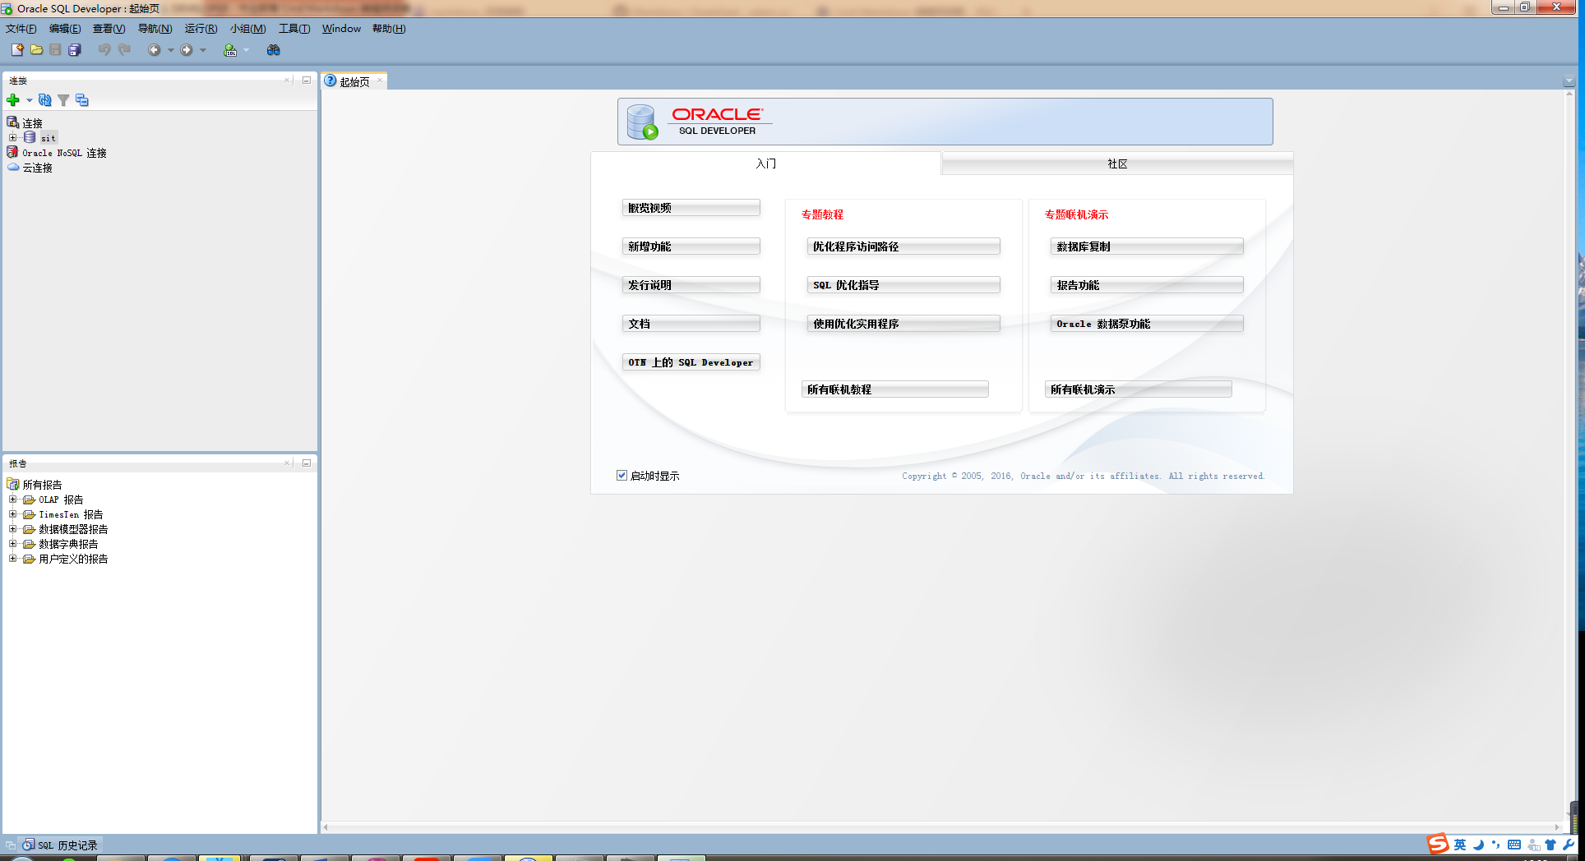Click the Sogou S input method logo
The height and width of the screenshot is (861, 1585).
tap(1438, 844)
